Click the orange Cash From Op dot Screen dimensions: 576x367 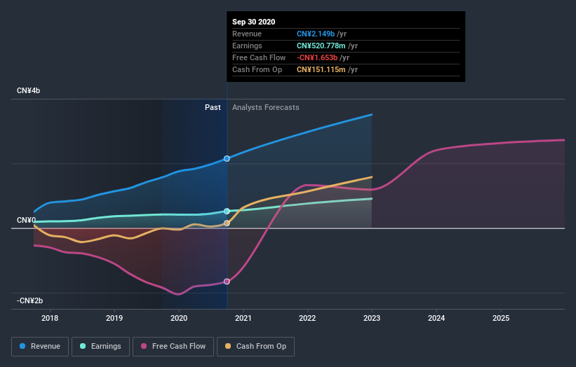click(228, 346)
